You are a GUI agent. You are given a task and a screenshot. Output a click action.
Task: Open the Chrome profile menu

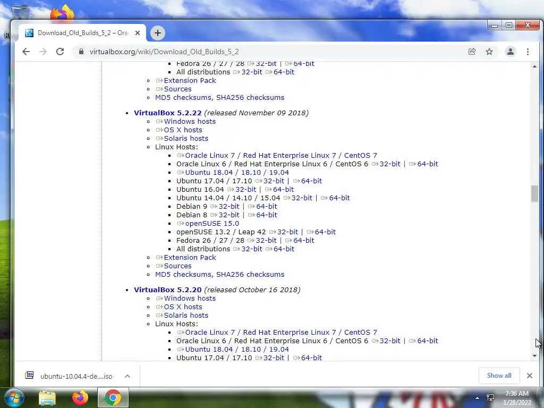coord(511,52)
